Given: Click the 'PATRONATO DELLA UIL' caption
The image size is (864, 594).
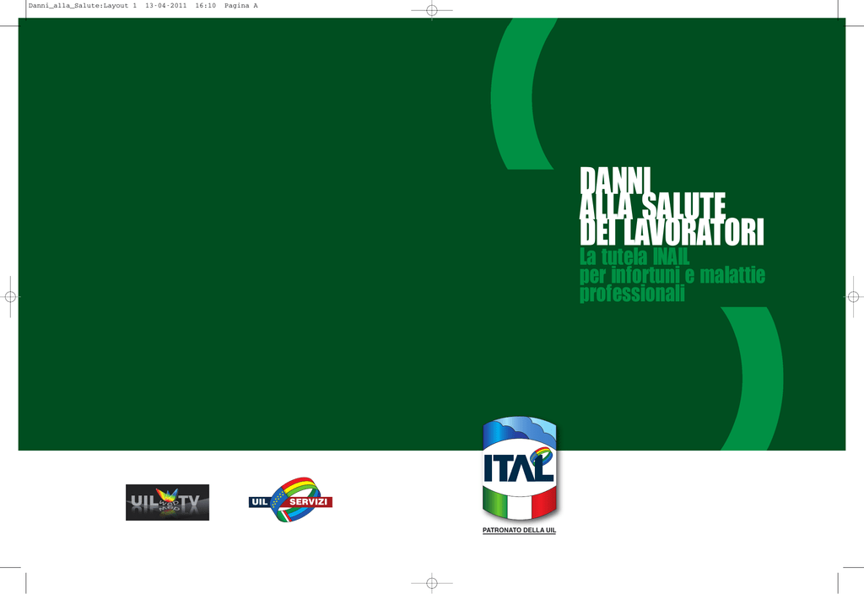Looking at the screenshot, I should coord(519,530).
